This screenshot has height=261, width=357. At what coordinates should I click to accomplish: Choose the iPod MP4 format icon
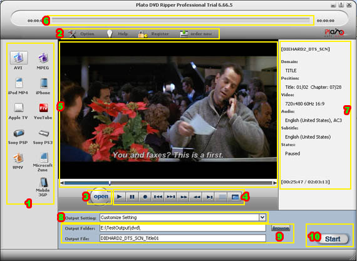pos(19,83)
